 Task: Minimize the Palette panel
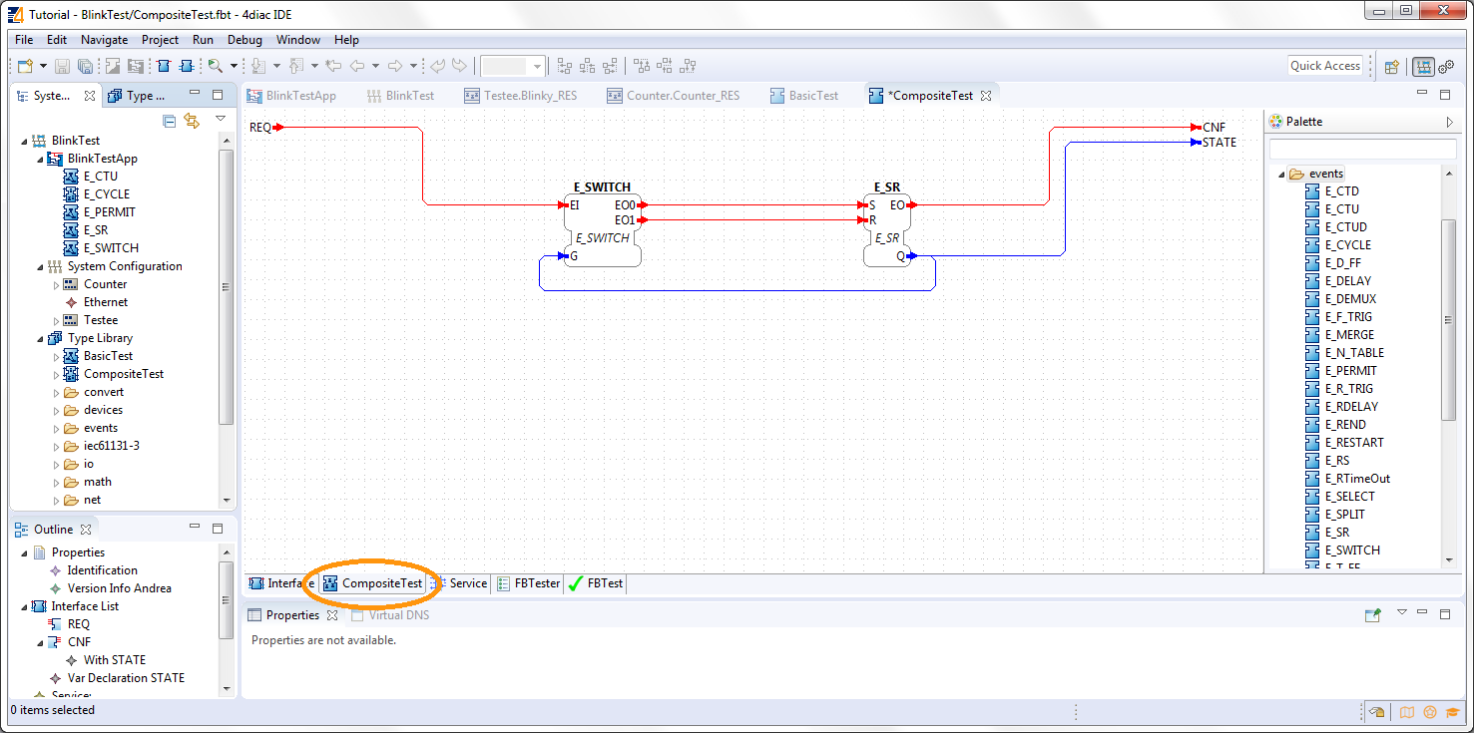(1421, 94)
